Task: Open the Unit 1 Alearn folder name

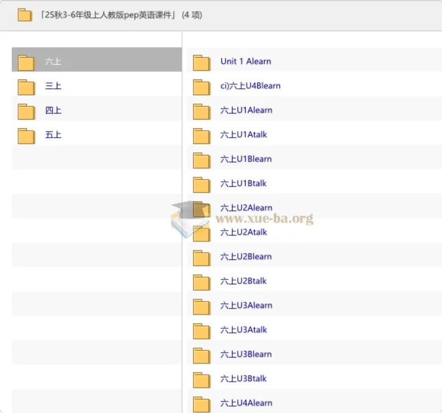Action: (246, 61)
